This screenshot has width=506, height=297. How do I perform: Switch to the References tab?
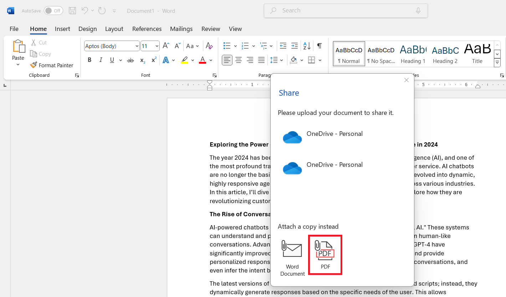click(147, 29)
